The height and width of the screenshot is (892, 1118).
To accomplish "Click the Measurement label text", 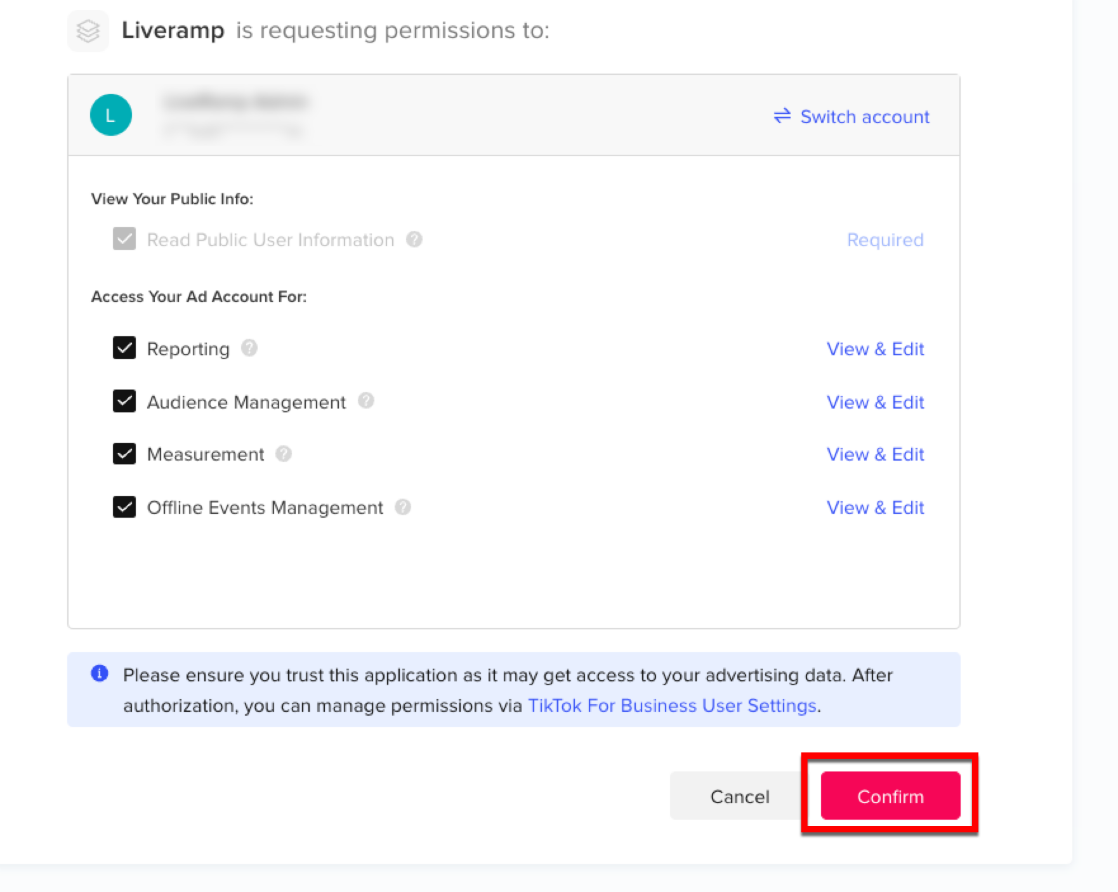I will (x=206, y=454).
